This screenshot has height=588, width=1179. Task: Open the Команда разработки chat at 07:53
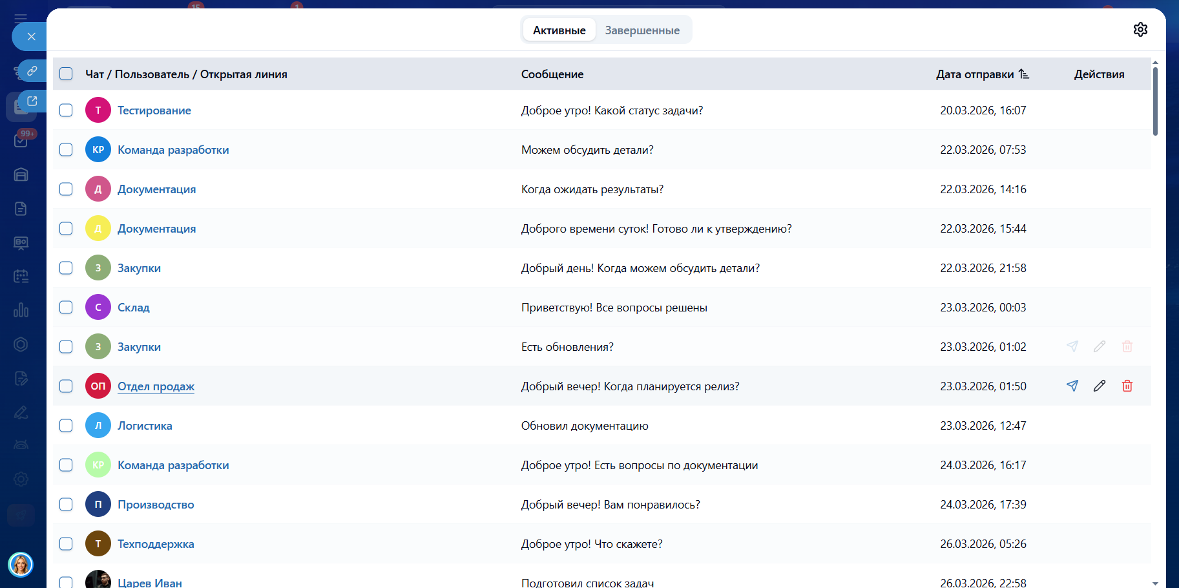click(x=173, y=150)
